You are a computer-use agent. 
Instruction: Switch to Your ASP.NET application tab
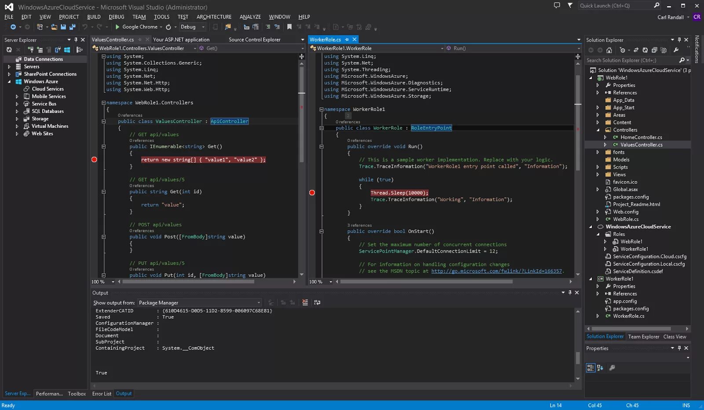(x=181, y=40)
